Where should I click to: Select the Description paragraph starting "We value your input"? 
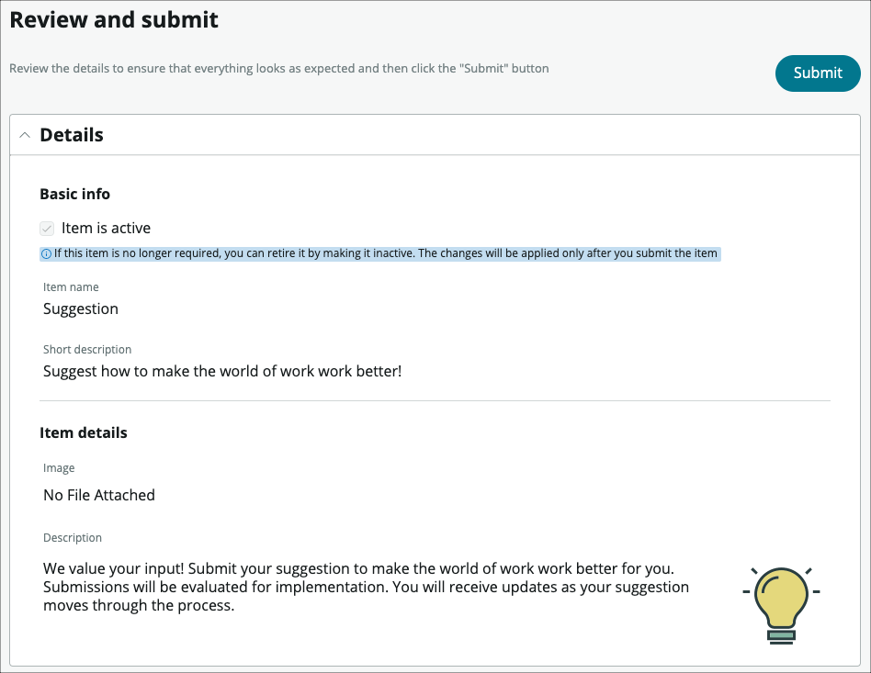tap(366, 587)
